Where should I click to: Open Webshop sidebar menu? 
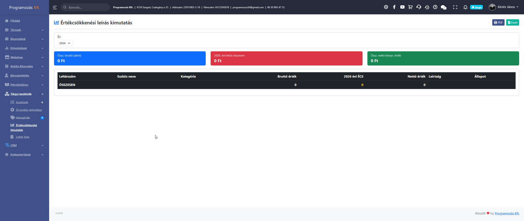point(16,57)
